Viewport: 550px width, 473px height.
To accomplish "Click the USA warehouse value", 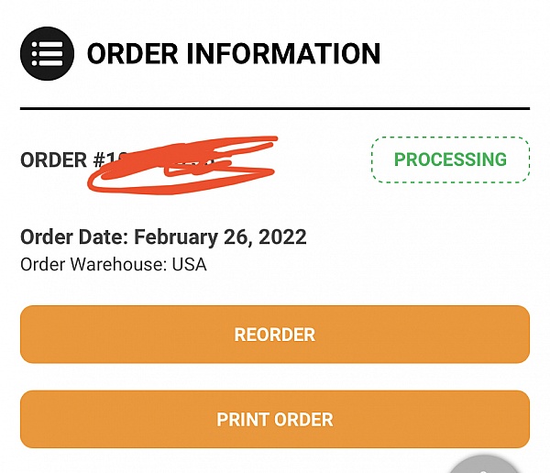I will pos(190,265).
